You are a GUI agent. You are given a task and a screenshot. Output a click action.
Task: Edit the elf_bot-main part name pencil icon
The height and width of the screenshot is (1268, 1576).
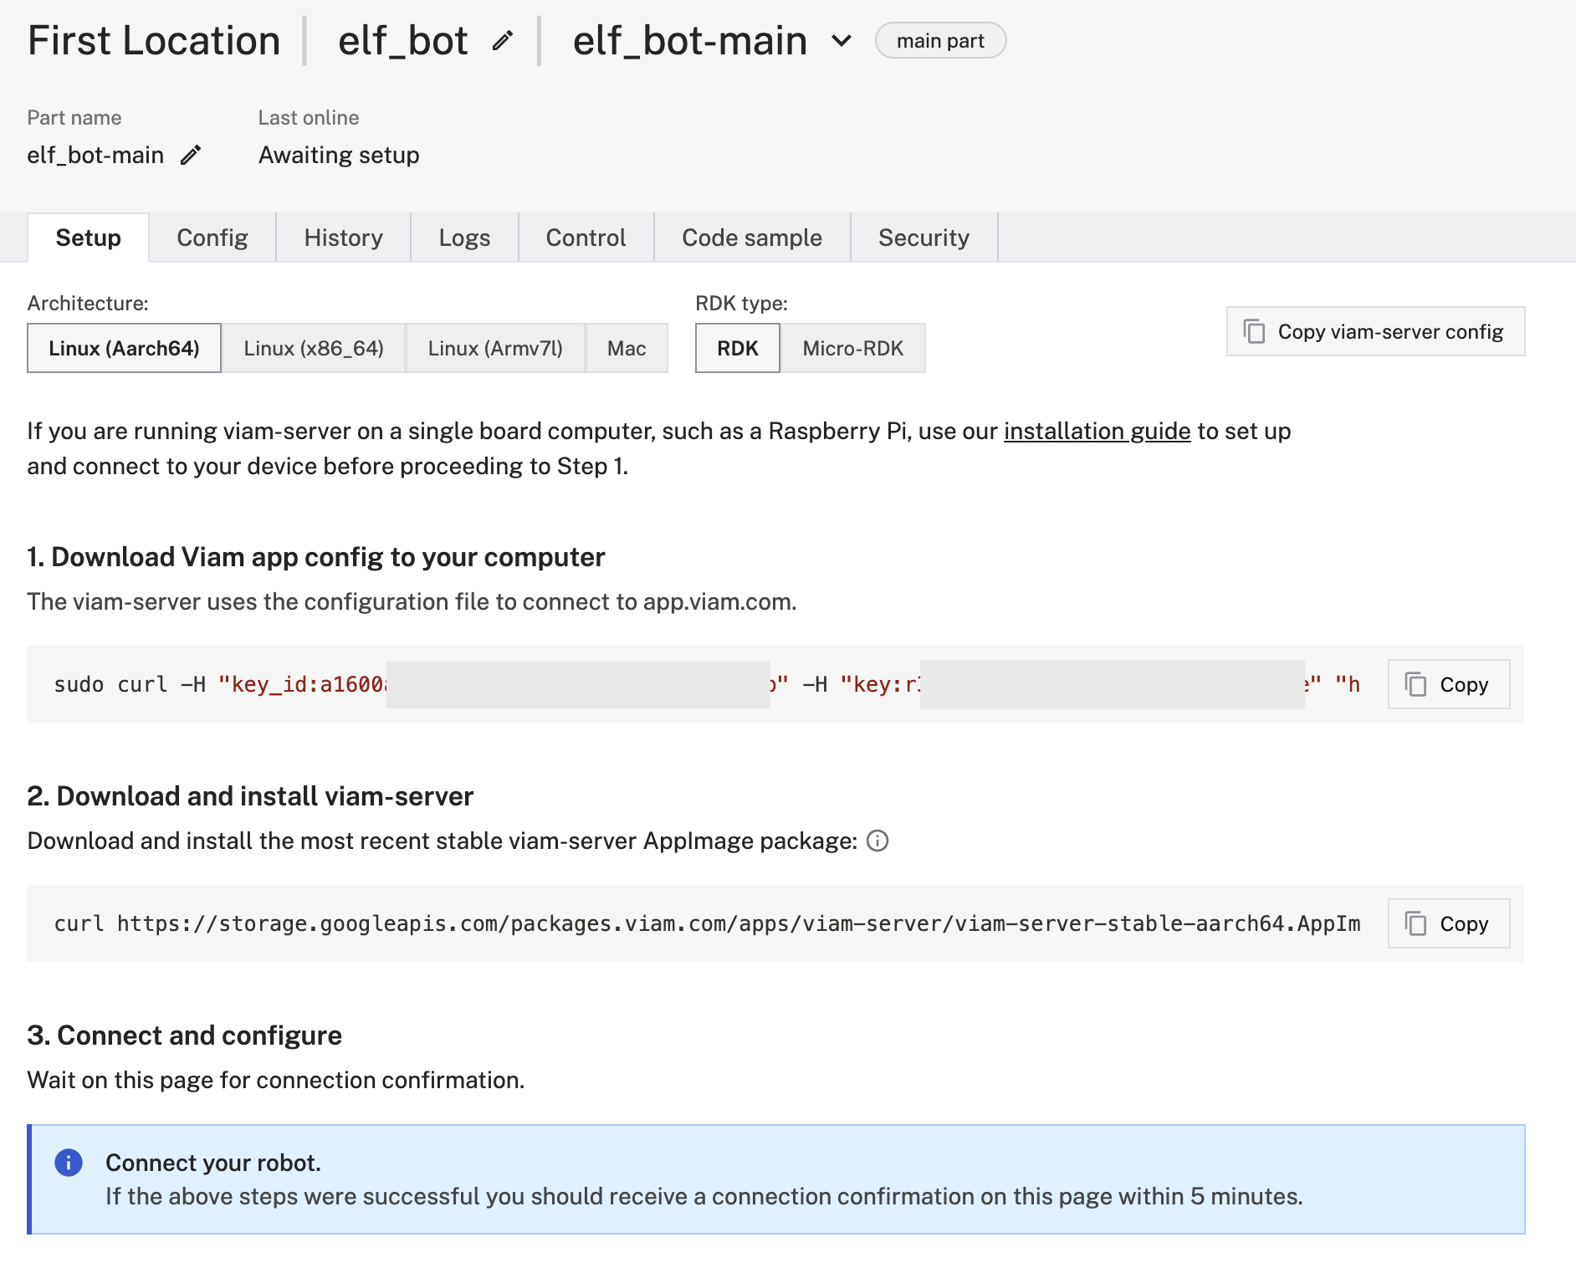point(191,155)
